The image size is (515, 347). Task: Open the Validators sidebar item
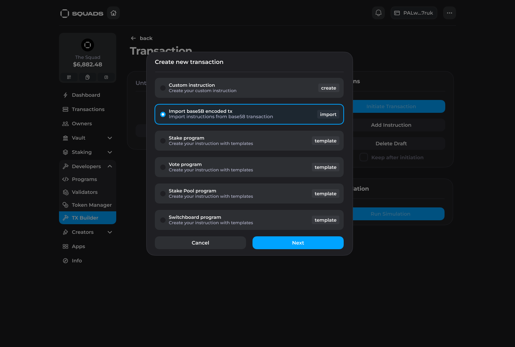[84, 192]
